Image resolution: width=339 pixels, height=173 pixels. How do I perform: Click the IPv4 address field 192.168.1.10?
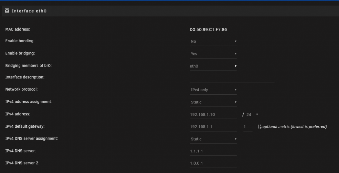pos(213,115)
